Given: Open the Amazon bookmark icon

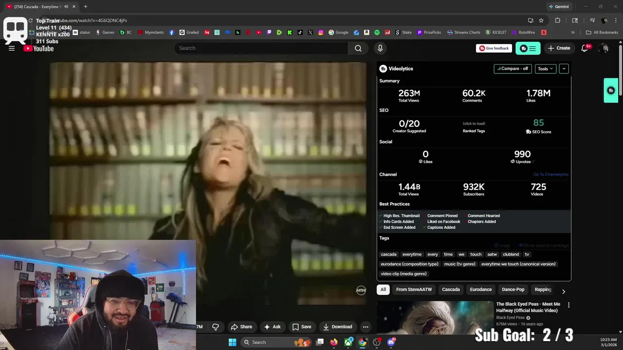Looking at the screenshot, I should [366, 33].
